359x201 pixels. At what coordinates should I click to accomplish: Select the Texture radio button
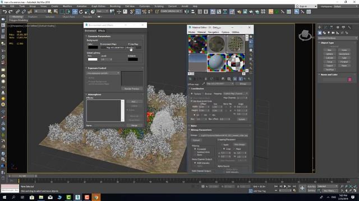click(192, 94)
